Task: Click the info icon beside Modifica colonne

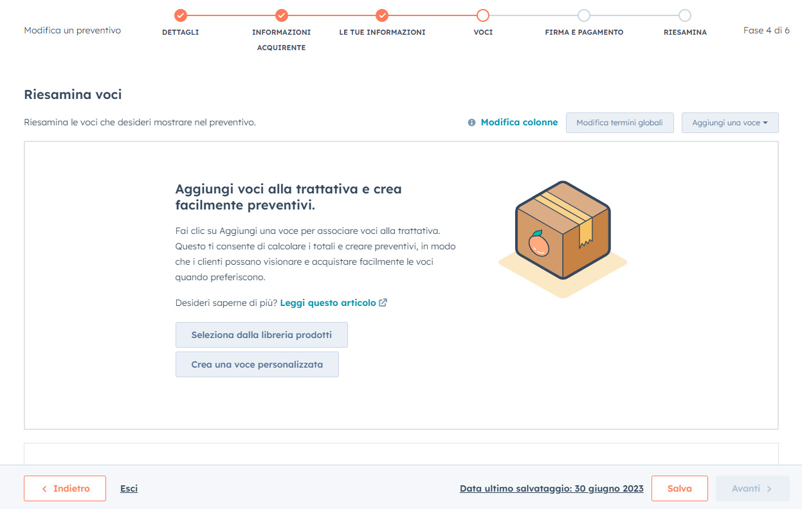Action: tap(471, 122)
